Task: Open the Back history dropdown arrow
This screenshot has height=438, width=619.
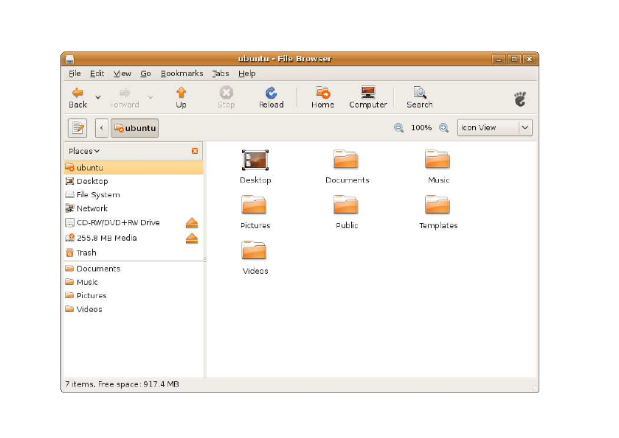Action: point(98,96)
